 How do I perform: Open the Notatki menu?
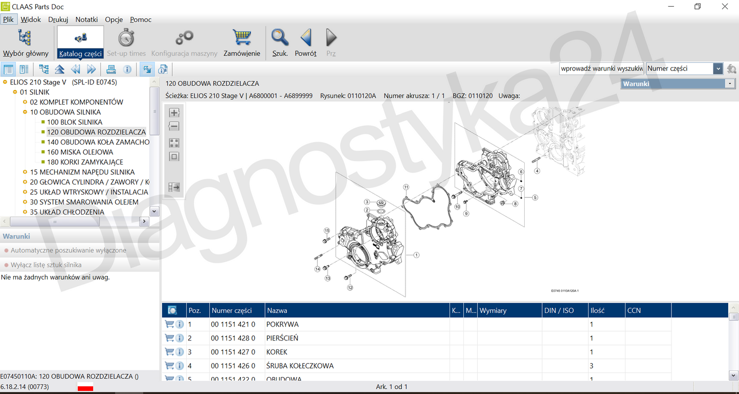[x=86, y=19]
